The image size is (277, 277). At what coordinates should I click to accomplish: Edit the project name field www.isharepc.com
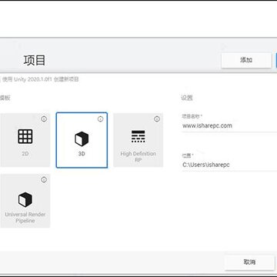click(229, 125)
